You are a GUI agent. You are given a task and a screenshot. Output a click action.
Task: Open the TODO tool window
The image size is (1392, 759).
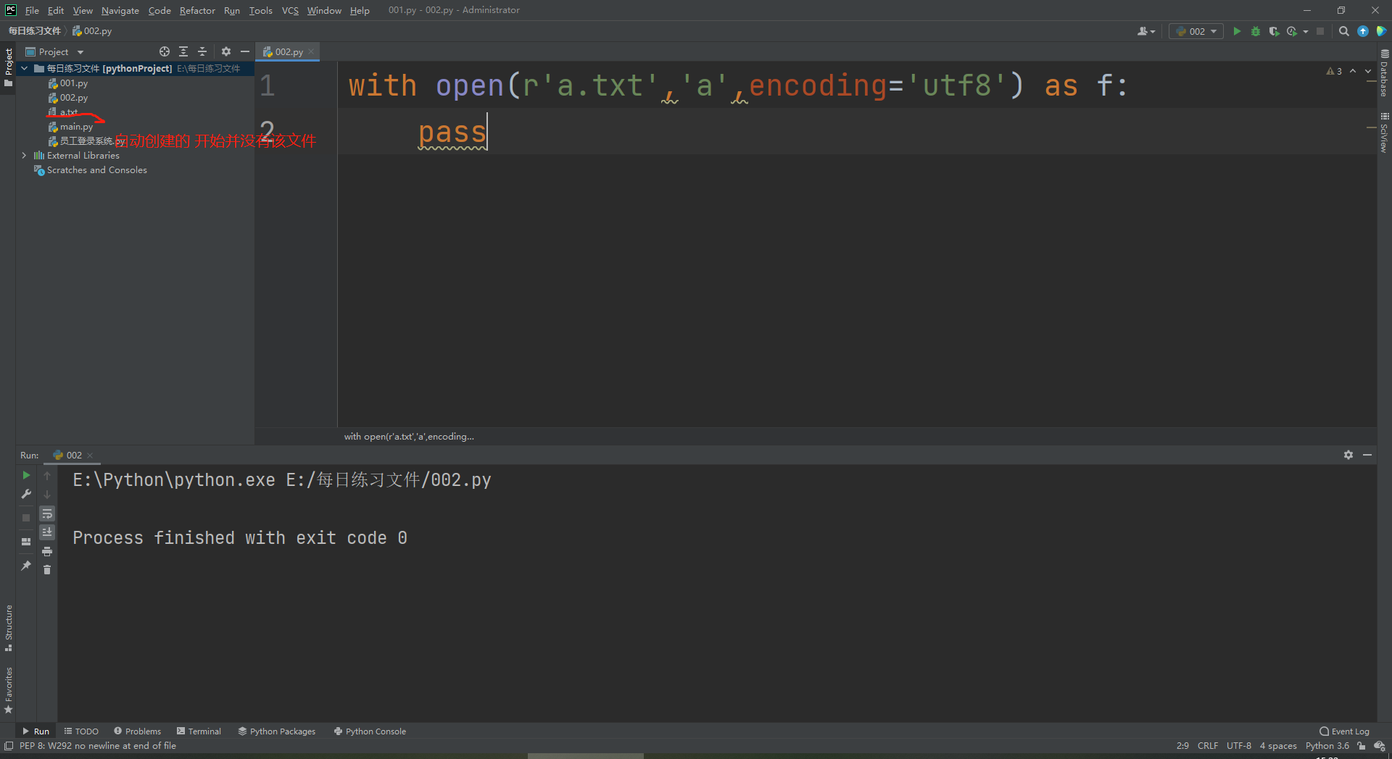coord(81,731)
